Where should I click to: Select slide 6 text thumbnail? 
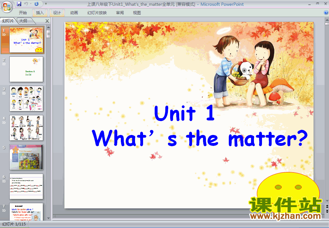[26, 186]
